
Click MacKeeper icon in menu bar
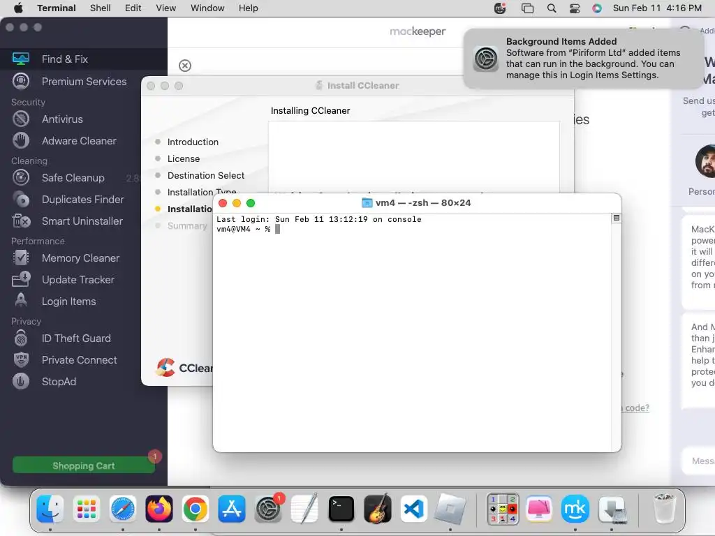click(x=500, y=8)
